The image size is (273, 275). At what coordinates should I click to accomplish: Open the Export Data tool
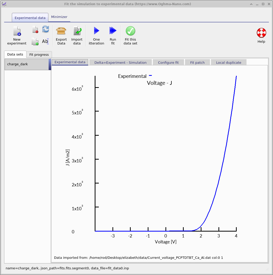click(61, 35)
